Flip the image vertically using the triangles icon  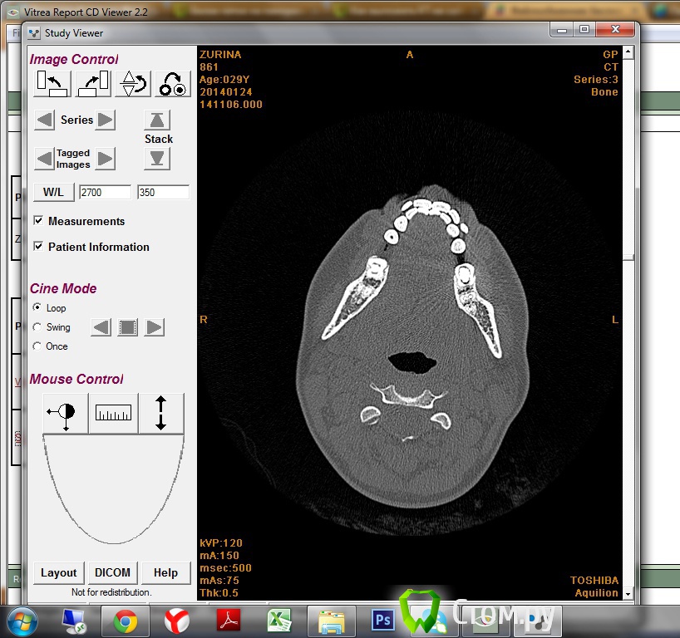coord(133,83)
